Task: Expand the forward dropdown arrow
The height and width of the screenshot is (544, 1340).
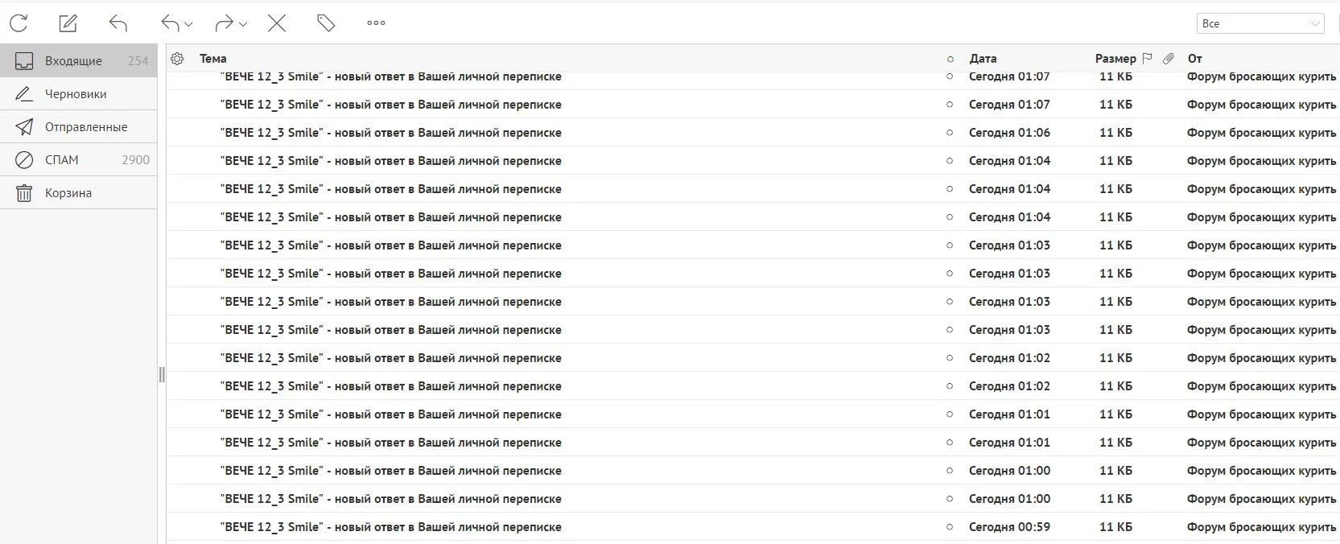Action: click(x=243, y=24)
